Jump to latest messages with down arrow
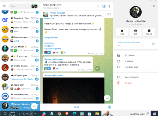The height and width of the screenshot is (116, 158). click(107, 98)
